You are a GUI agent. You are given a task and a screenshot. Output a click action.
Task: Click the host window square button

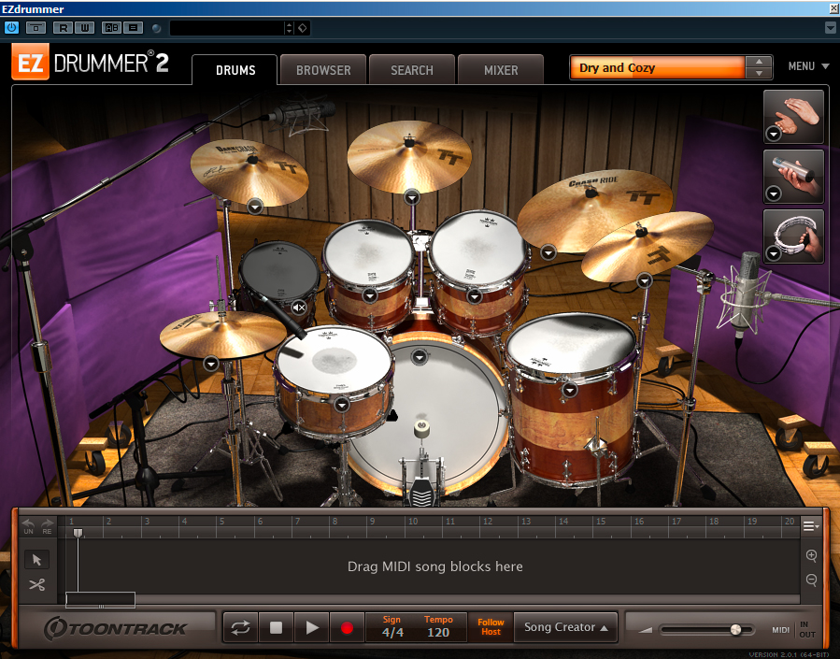36,28
